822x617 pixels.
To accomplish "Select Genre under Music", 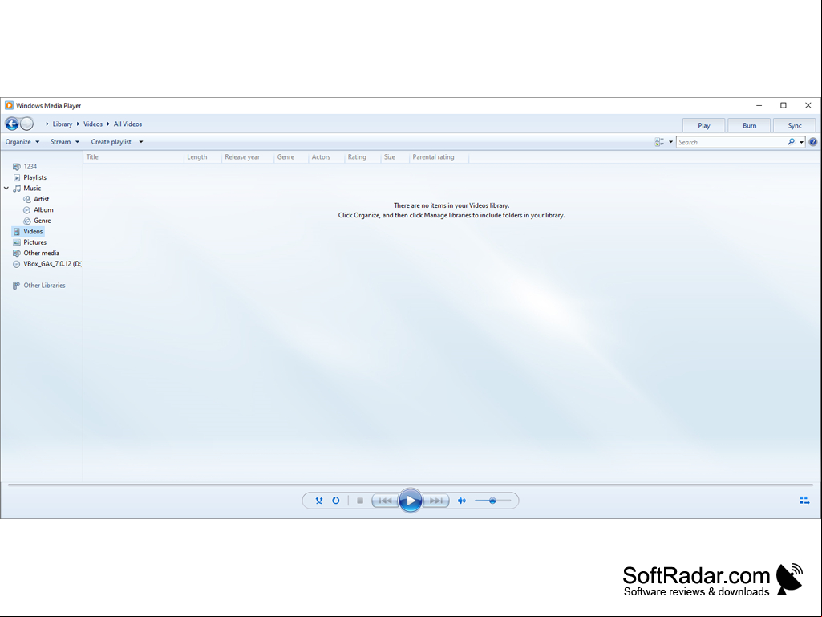I will [37, 221].
